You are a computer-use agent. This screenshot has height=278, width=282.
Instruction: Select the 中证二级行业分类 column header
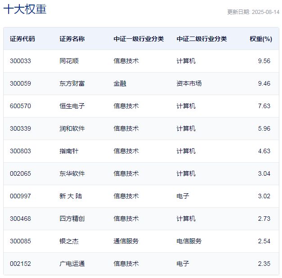[201, 39]
